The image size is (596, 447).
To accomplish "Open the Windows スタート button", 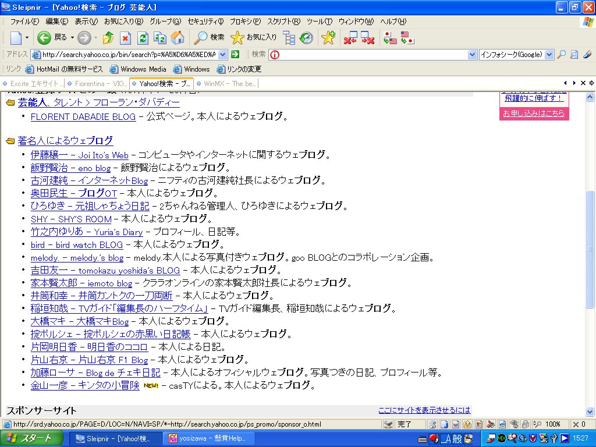I will [32, 438].
